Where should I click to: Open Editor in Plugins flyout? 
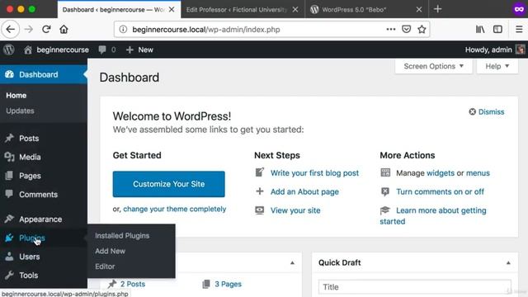[x=105, y=266]
